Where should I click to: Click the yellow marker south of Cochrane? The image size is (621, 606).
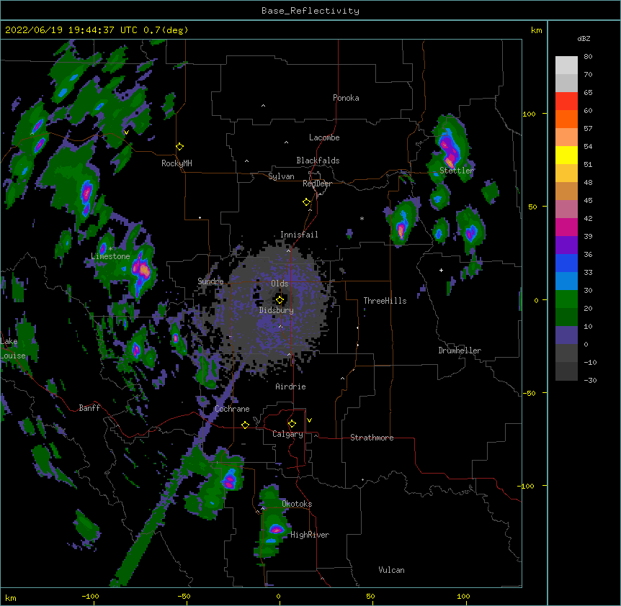tap(245, 425)
